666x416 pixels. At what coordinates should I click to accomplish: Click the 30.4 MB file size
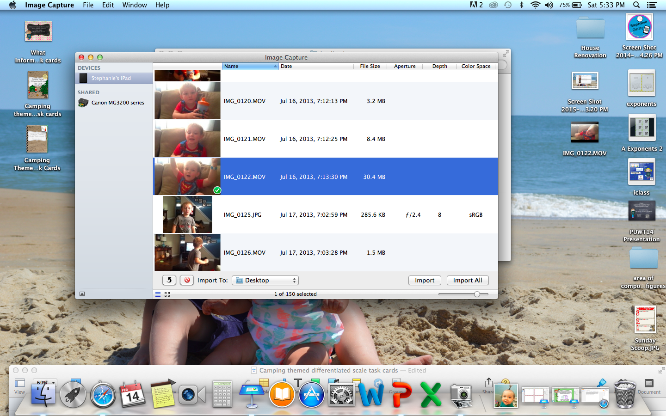coord(374,177)
